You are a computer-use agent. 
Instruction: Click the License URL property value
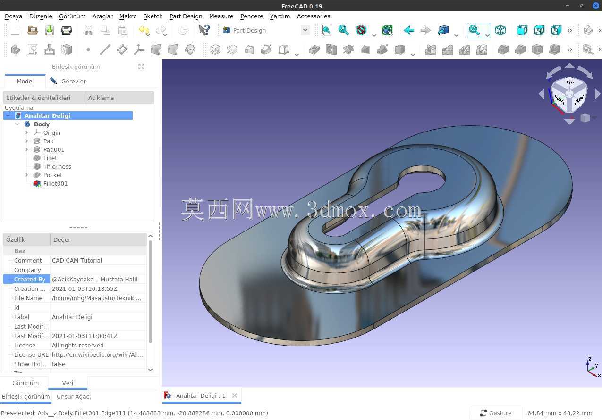point(98,355)
